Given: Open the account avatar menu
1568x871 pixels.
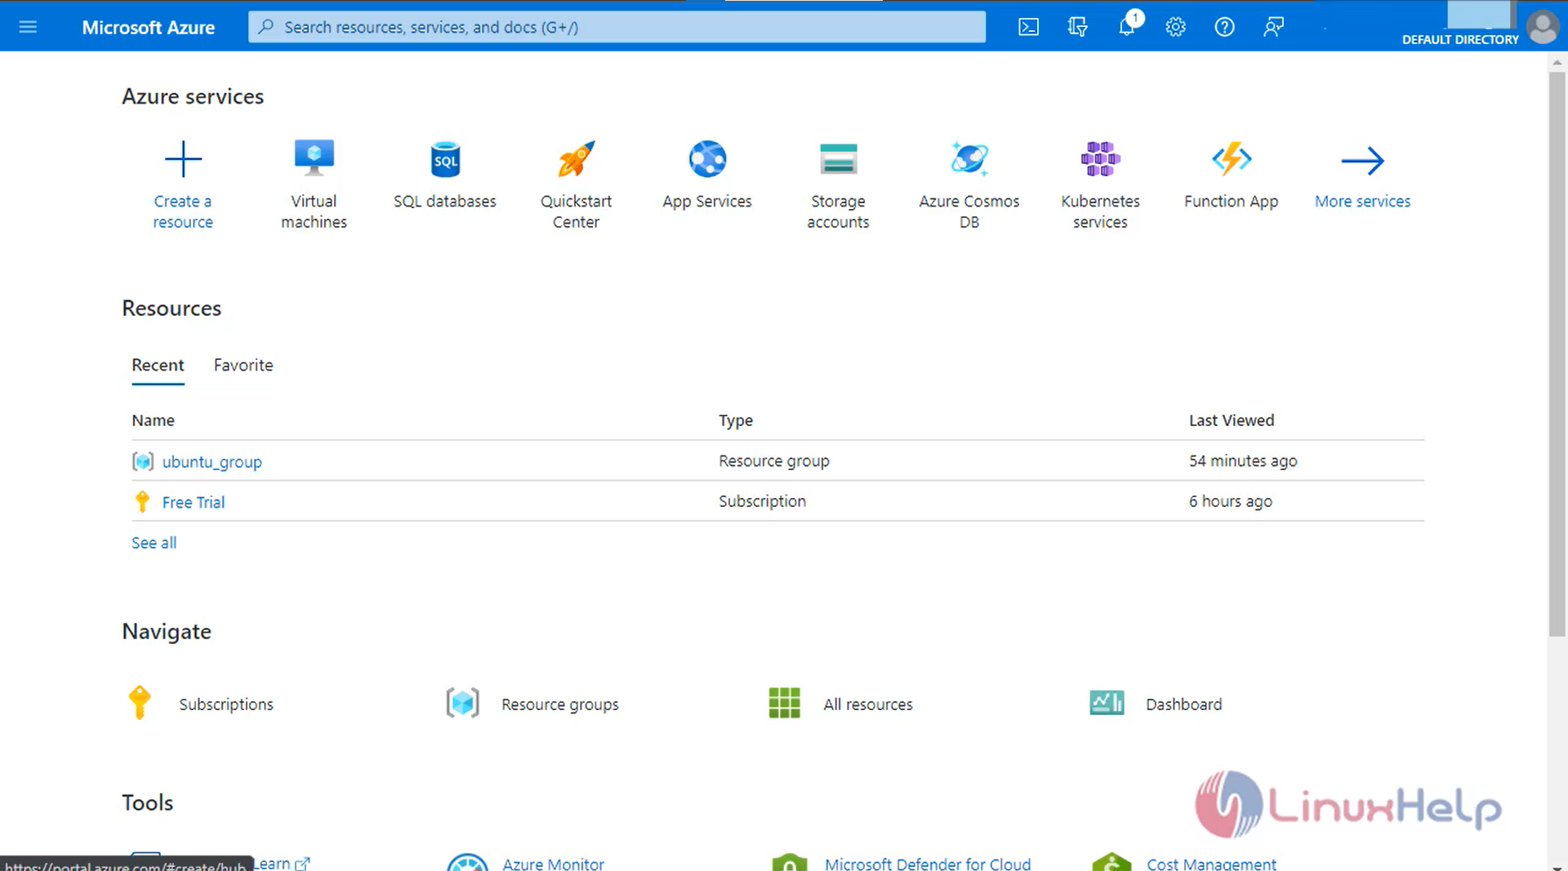Looking at the screenshot, I should pos(1543,27).
